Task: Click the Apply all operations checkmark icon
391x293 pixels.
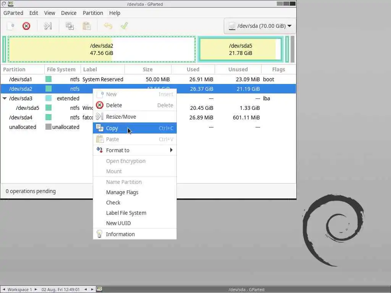Action: click(x=124, y=26)
